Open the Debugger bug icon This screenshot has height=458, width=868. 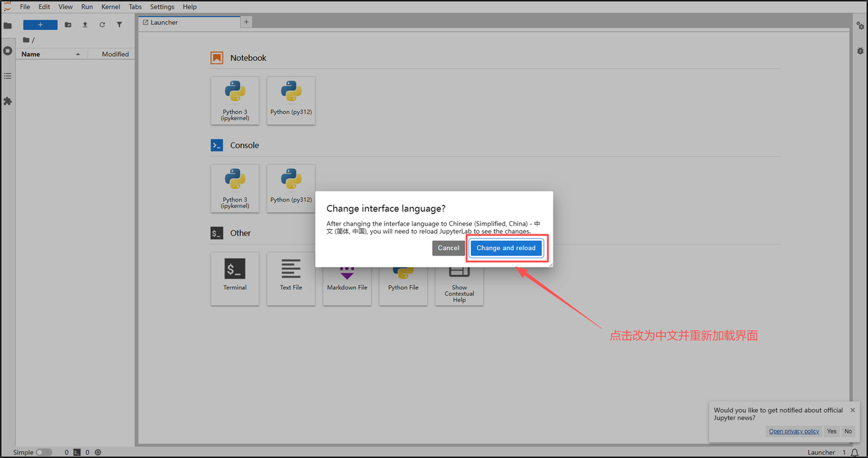(x=860, y=51)
